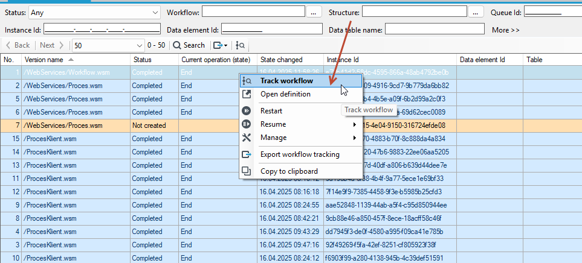Click the browse button next to Structure
Viewport: 582px width, 263px height.
476,12
